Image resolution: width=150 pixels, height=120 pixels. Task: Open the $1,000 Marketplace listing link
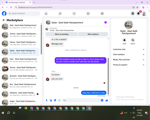click(62, 30)
